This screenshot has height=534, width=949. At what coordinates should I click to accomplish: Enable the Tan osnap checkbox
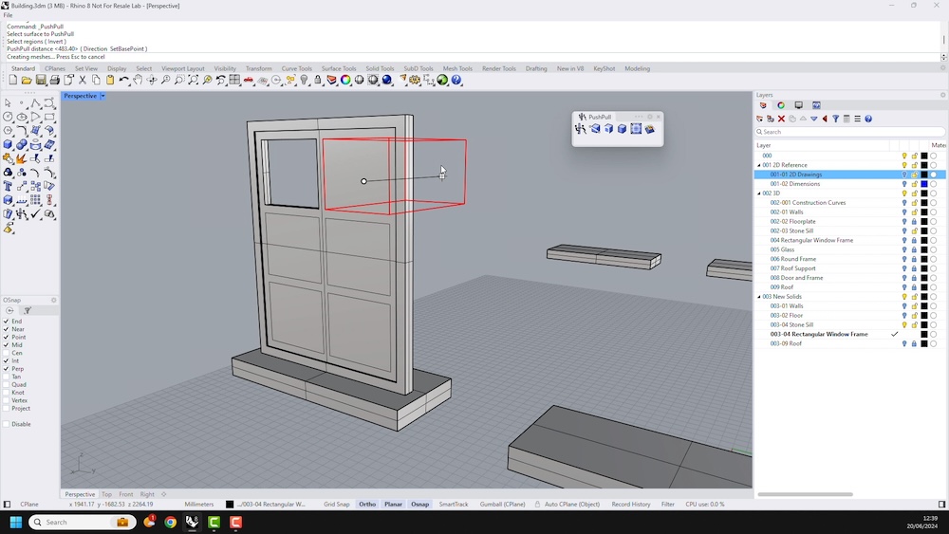coord(6,377)
